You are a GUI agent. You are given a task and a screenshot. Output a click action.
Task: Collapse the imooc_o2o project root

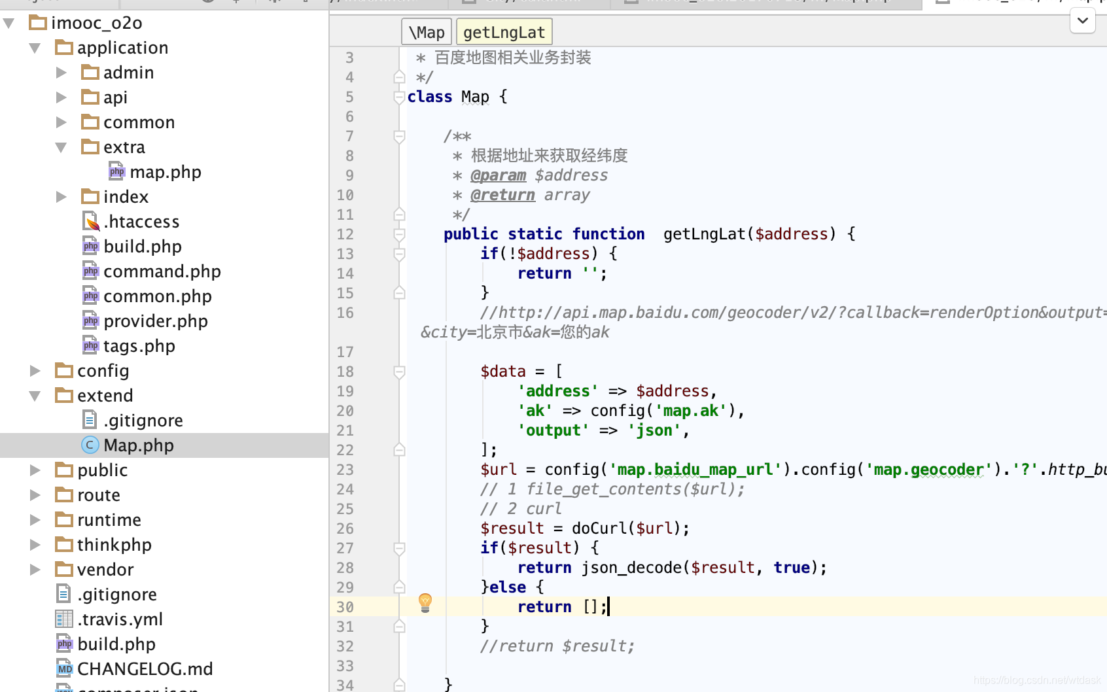pyautogui.click(x=9, y=24)
